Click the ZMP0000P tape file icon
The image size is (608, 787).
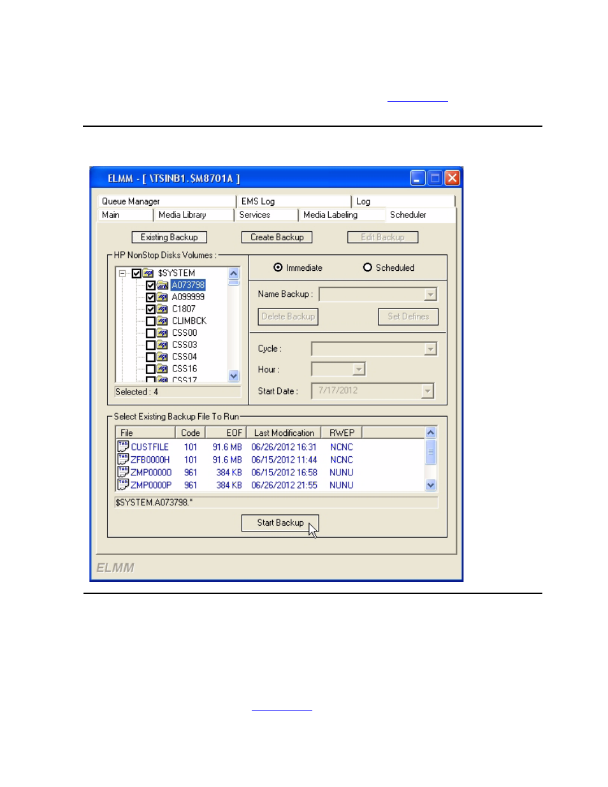124,484
